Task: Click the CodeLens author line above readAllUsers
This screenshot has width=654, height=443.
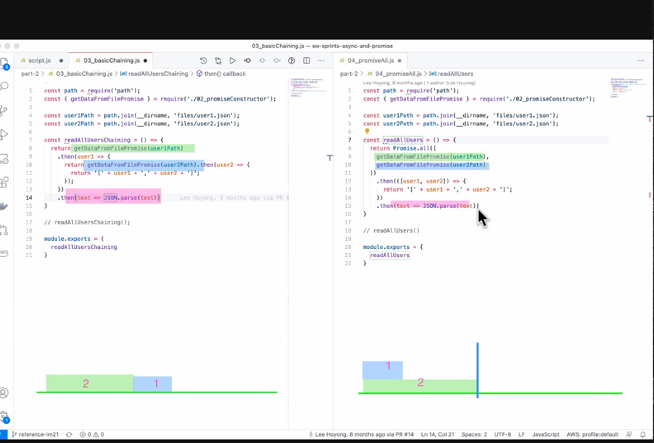Action: pyautogui.click(x=419, y=82)
